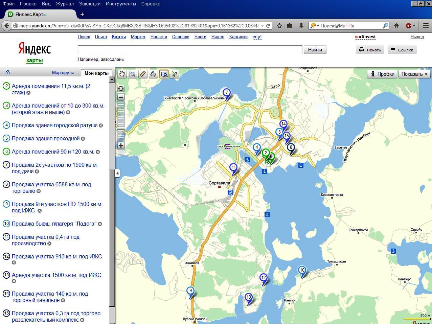This screenshot has width=432, height=324.
Task: Click map placemark number 8
Action: coord(291,147)
